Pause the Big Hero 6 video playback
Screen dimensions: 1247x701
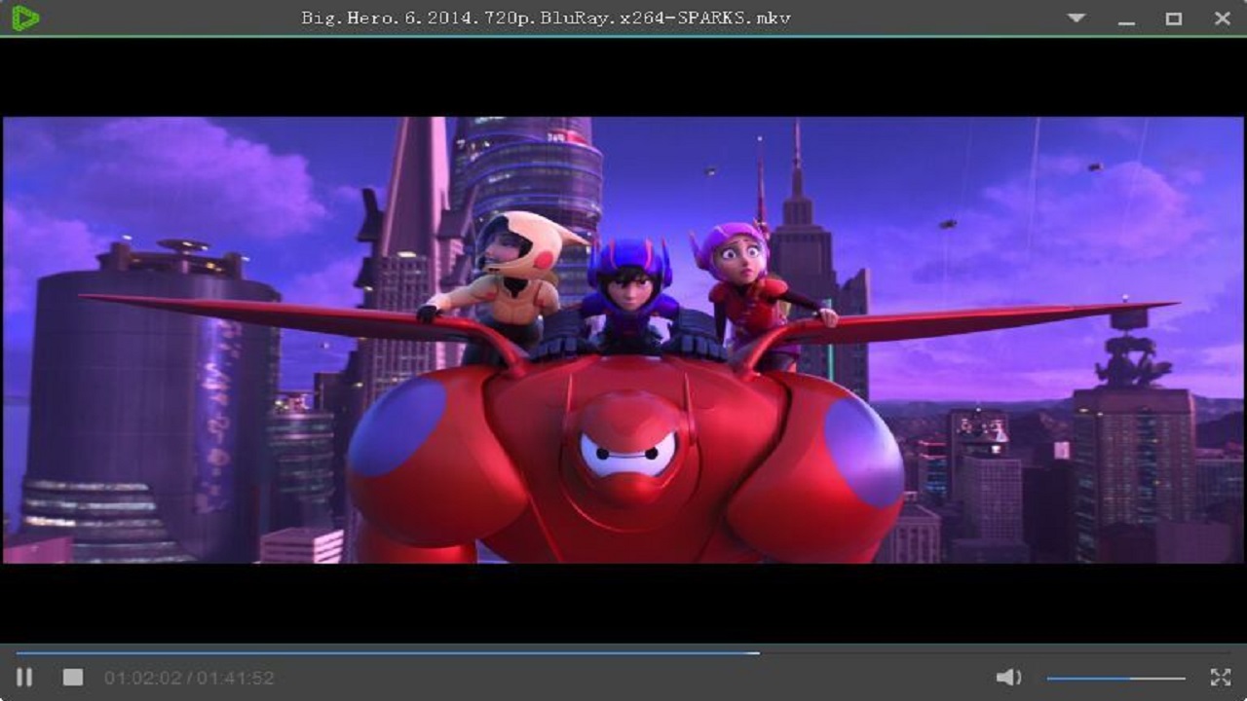[24, 677]
